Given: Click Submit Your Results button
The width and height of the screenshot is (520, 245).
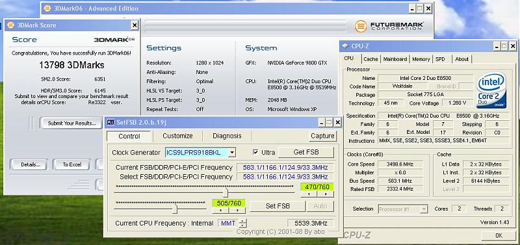Looking at the screenshot, I should (72, 123).
